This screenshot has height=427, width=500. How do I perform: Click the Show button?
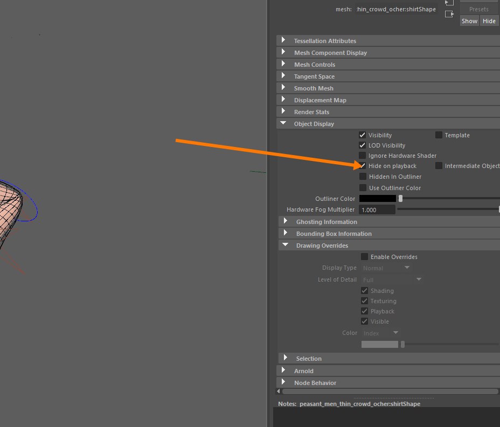469,21
